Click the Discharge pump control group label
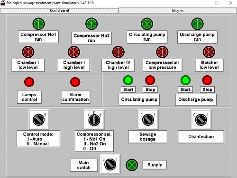The height and width of the screenshot is (178, 237). click(196, 99)
